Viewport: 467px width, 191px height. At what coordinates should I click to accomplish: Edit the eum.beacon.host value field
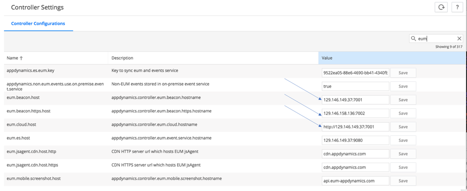(x=355, y=100)
